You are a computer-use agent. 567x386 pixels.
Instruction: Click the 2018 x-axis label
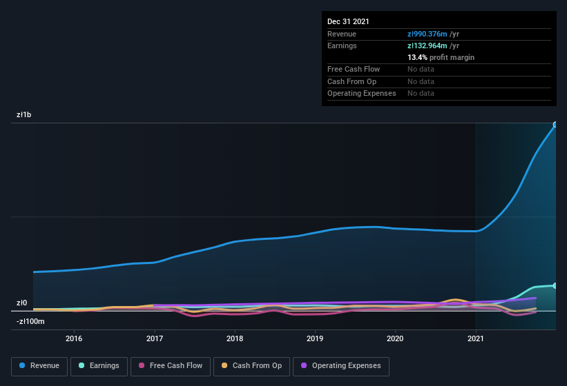tap(235, 338)
